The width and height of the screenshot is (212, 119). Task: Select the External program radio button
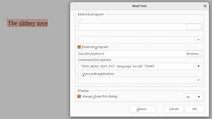(79, 47)
